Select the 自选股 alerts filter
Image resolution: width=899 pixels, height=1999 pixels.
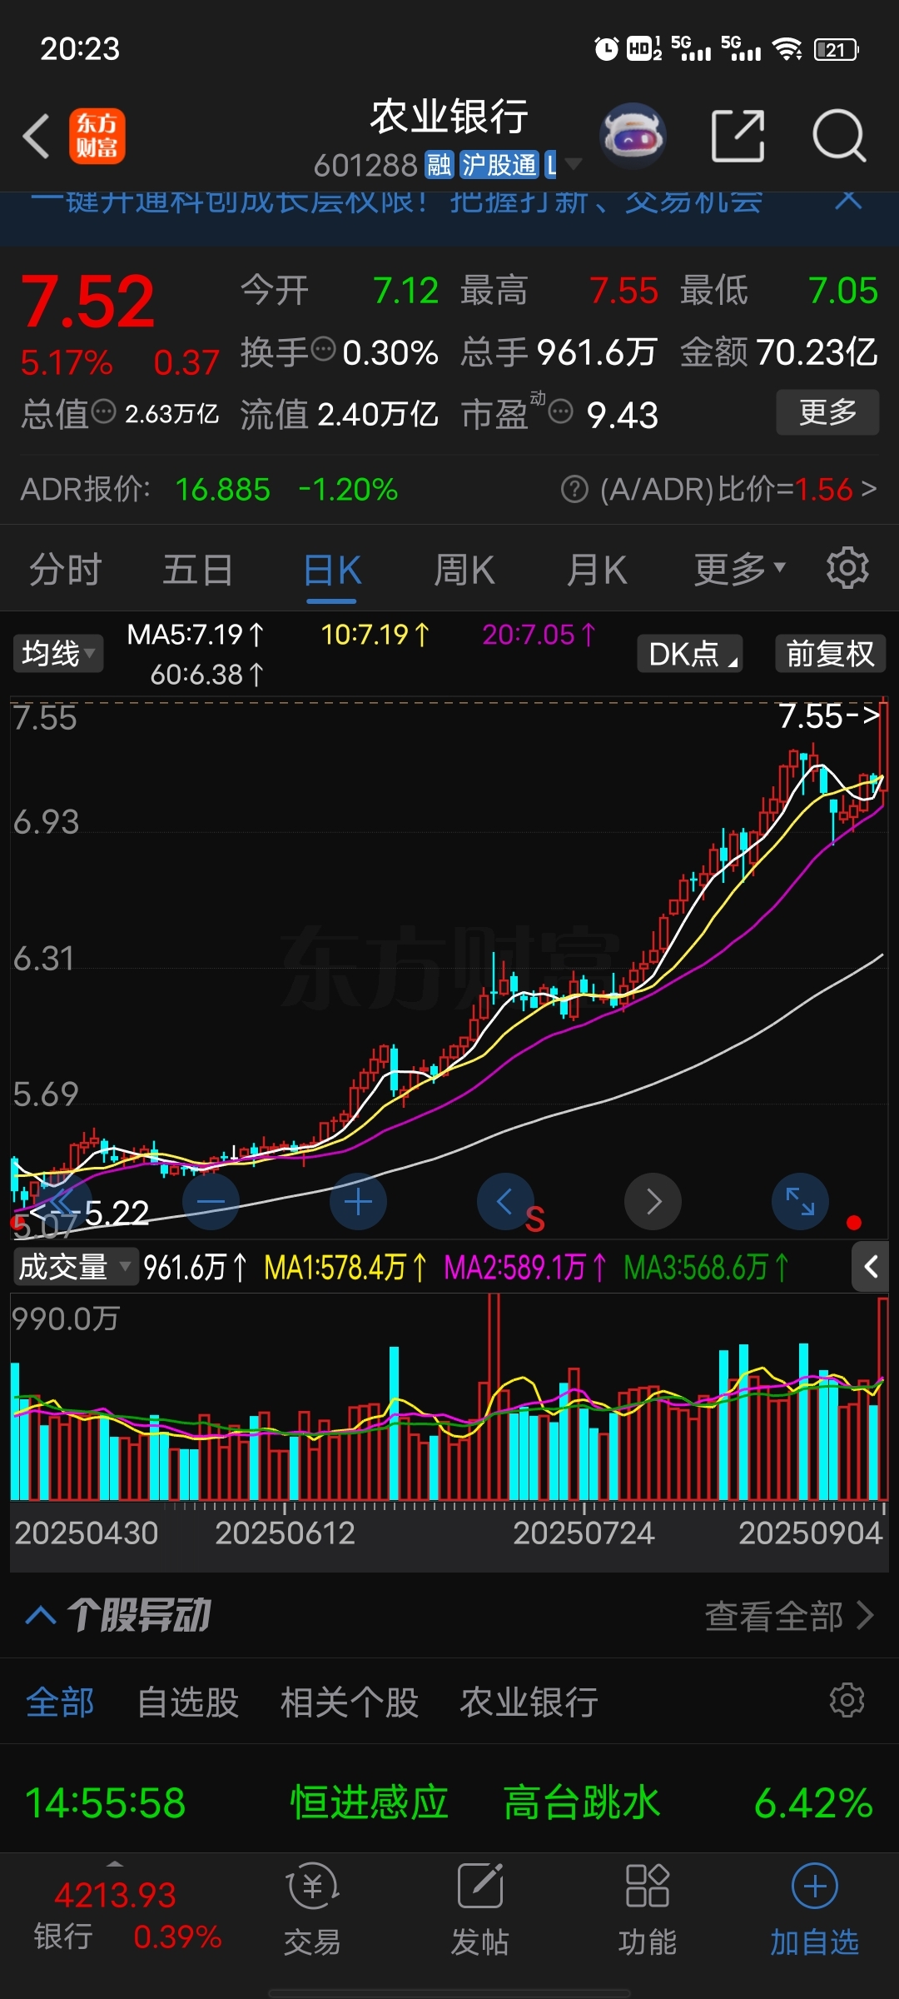click(188, 1702)
